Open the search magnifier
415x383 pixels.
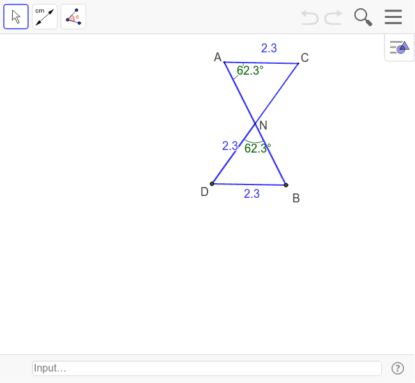[x=363, y=17]
